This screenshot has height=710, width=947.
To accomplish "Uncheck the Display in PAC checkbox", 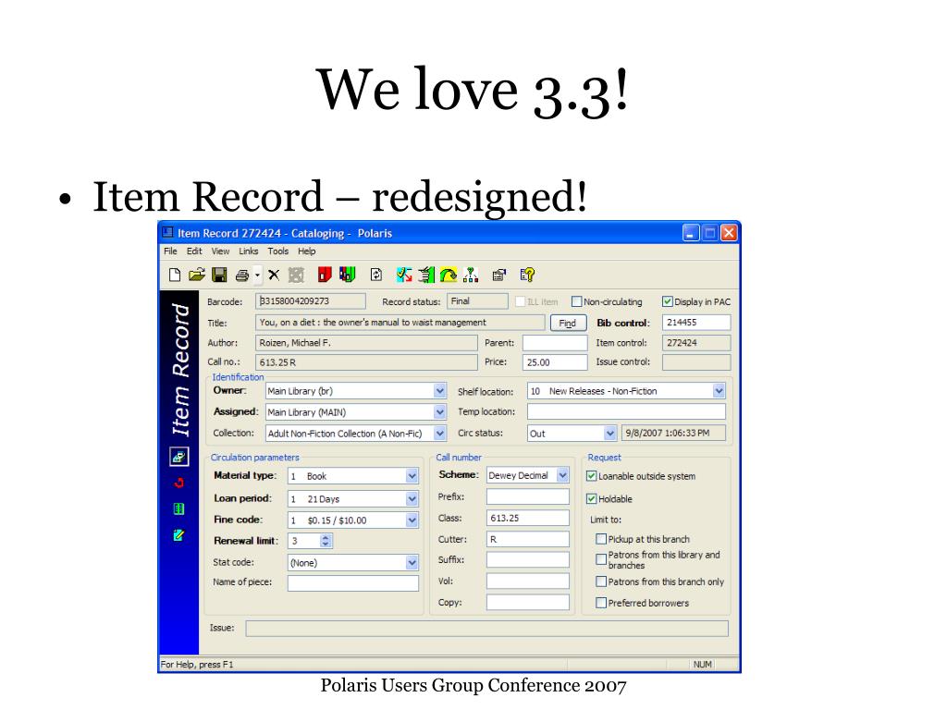I will 668,301.
